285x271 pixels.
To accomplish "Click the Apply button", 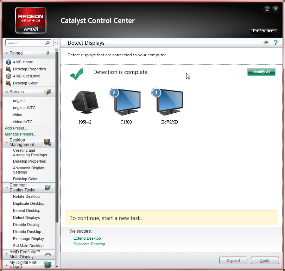I will (x=265, y=260).
